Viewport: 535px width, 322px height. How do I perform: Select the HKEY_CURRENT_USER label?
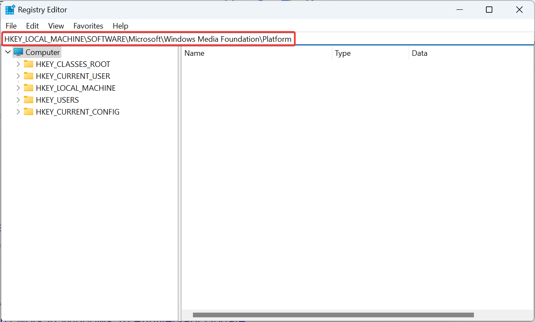coord(73,76)
